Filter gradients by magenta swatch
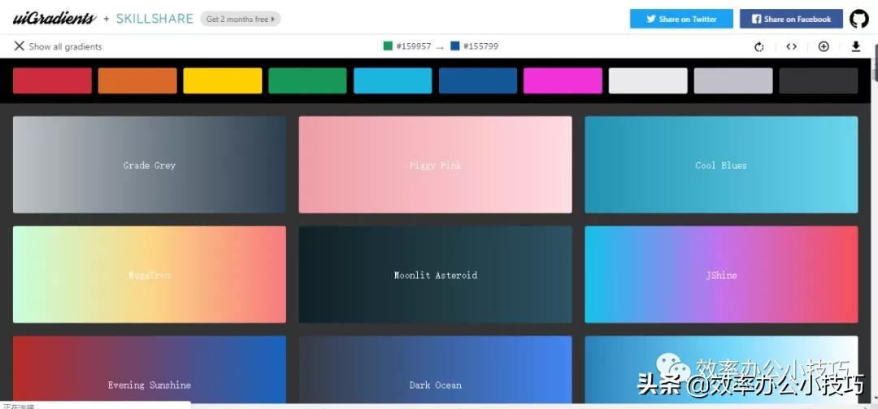Screen dimensions: 878x409 coord(563,80)
